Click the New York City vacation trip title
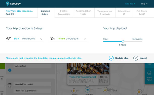The height and width of the screenshot is (95, 154). click(x=19, y=11)
